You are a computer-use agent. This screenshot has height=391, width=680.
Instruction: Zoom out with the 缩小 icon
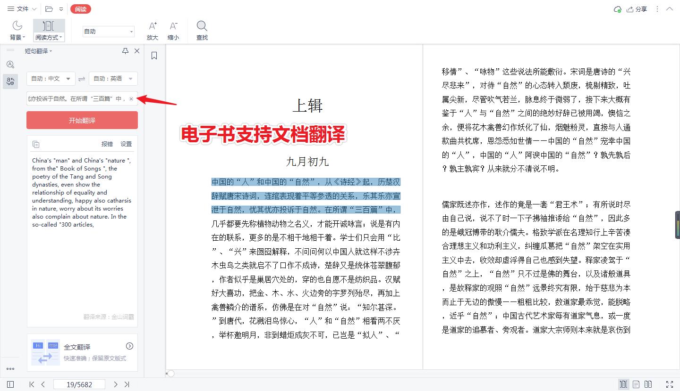click(x=173, y=26)
